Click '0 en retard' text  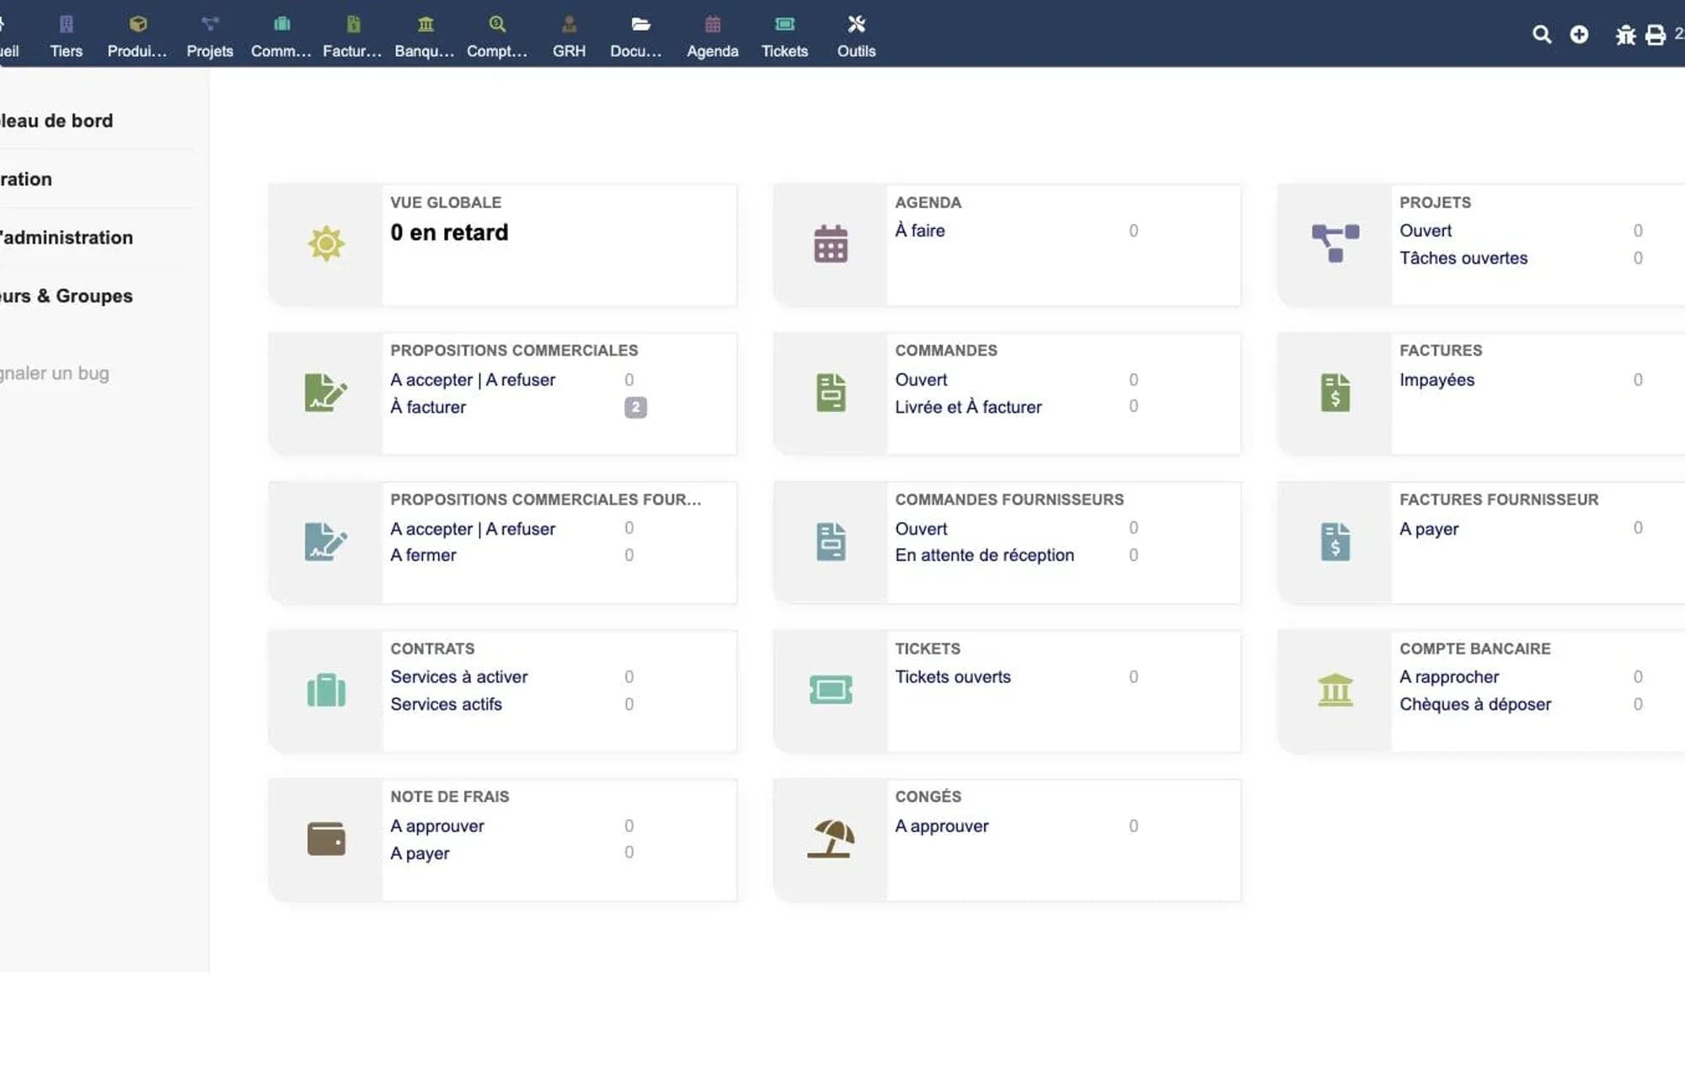point(449,232)
